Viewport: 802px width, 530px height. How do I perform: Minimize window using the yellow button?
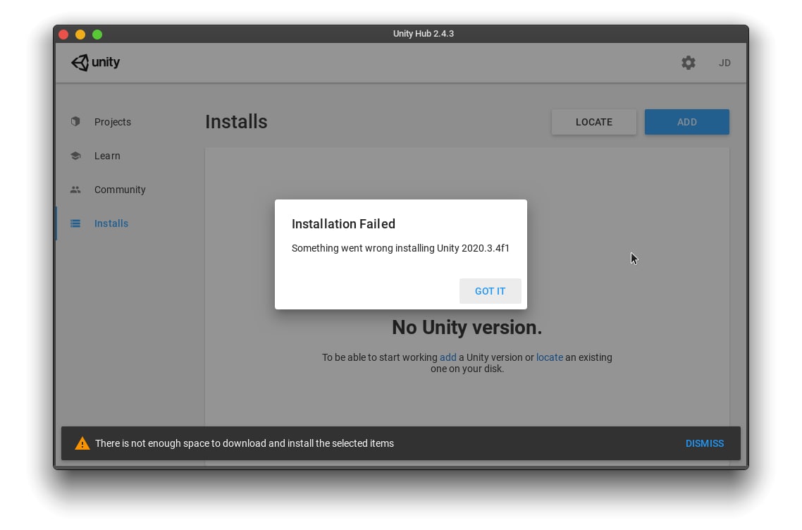(80, 35)
